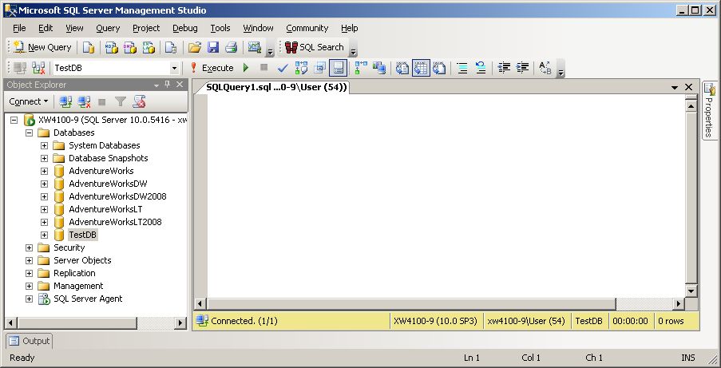The width and height of the screenshot is (721, 368).
Task: Open the Activity Monitor icon
Action: [x=254, y=47]
